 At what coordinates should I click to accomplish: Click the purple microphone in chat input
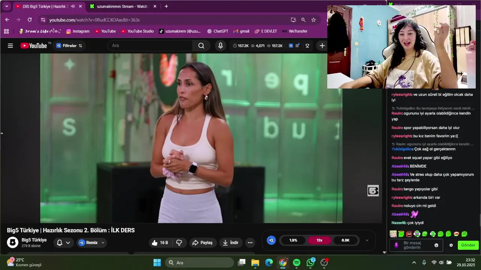(x=396, y=245)
